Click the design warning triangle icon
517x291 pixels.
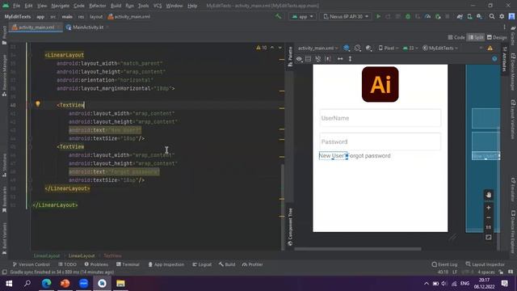490,48
